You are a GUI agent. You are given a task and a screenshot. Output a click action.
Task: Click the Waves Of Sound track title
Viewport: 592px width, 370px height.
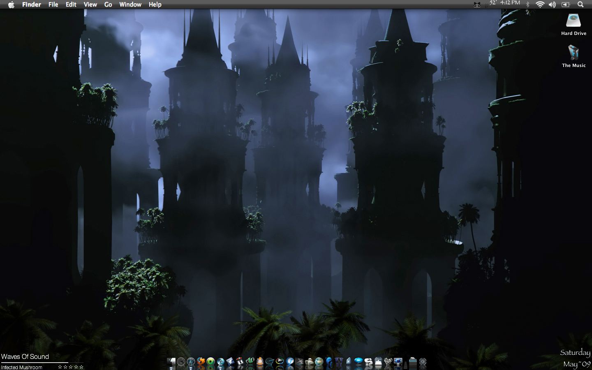[x=25, y=356]
